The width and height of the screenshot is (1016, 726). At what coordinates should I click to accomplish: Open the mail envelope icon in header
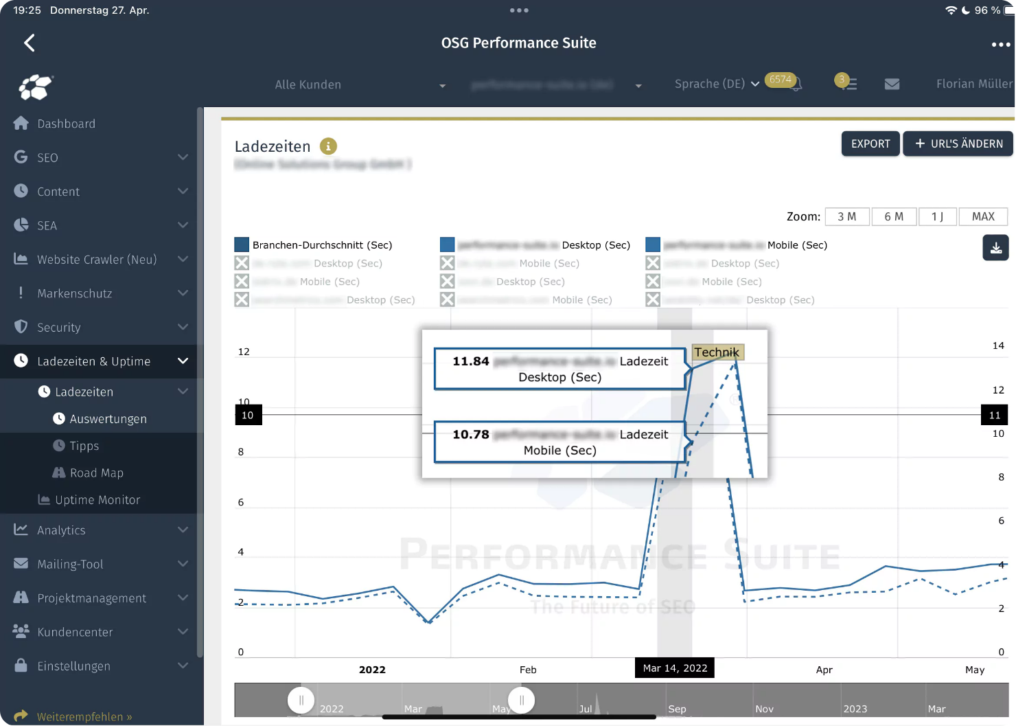pos(892,84)
